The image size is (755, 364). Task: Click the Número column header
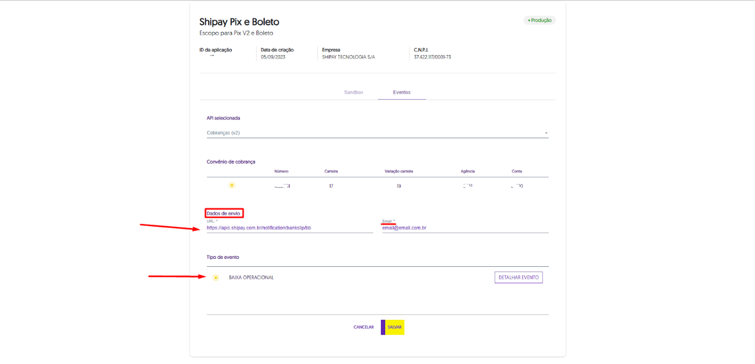(281, 172)
